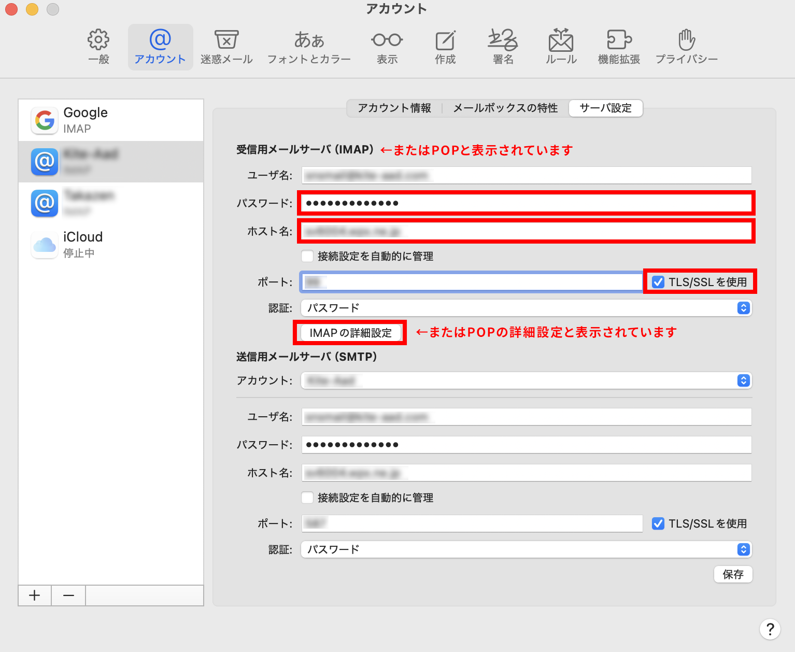Image resolution: width=795 pixels, height=652 pixels.
Task: Enable 接続設定を自動的に管理 for incoming server
Action: click(x=308, y=256)
